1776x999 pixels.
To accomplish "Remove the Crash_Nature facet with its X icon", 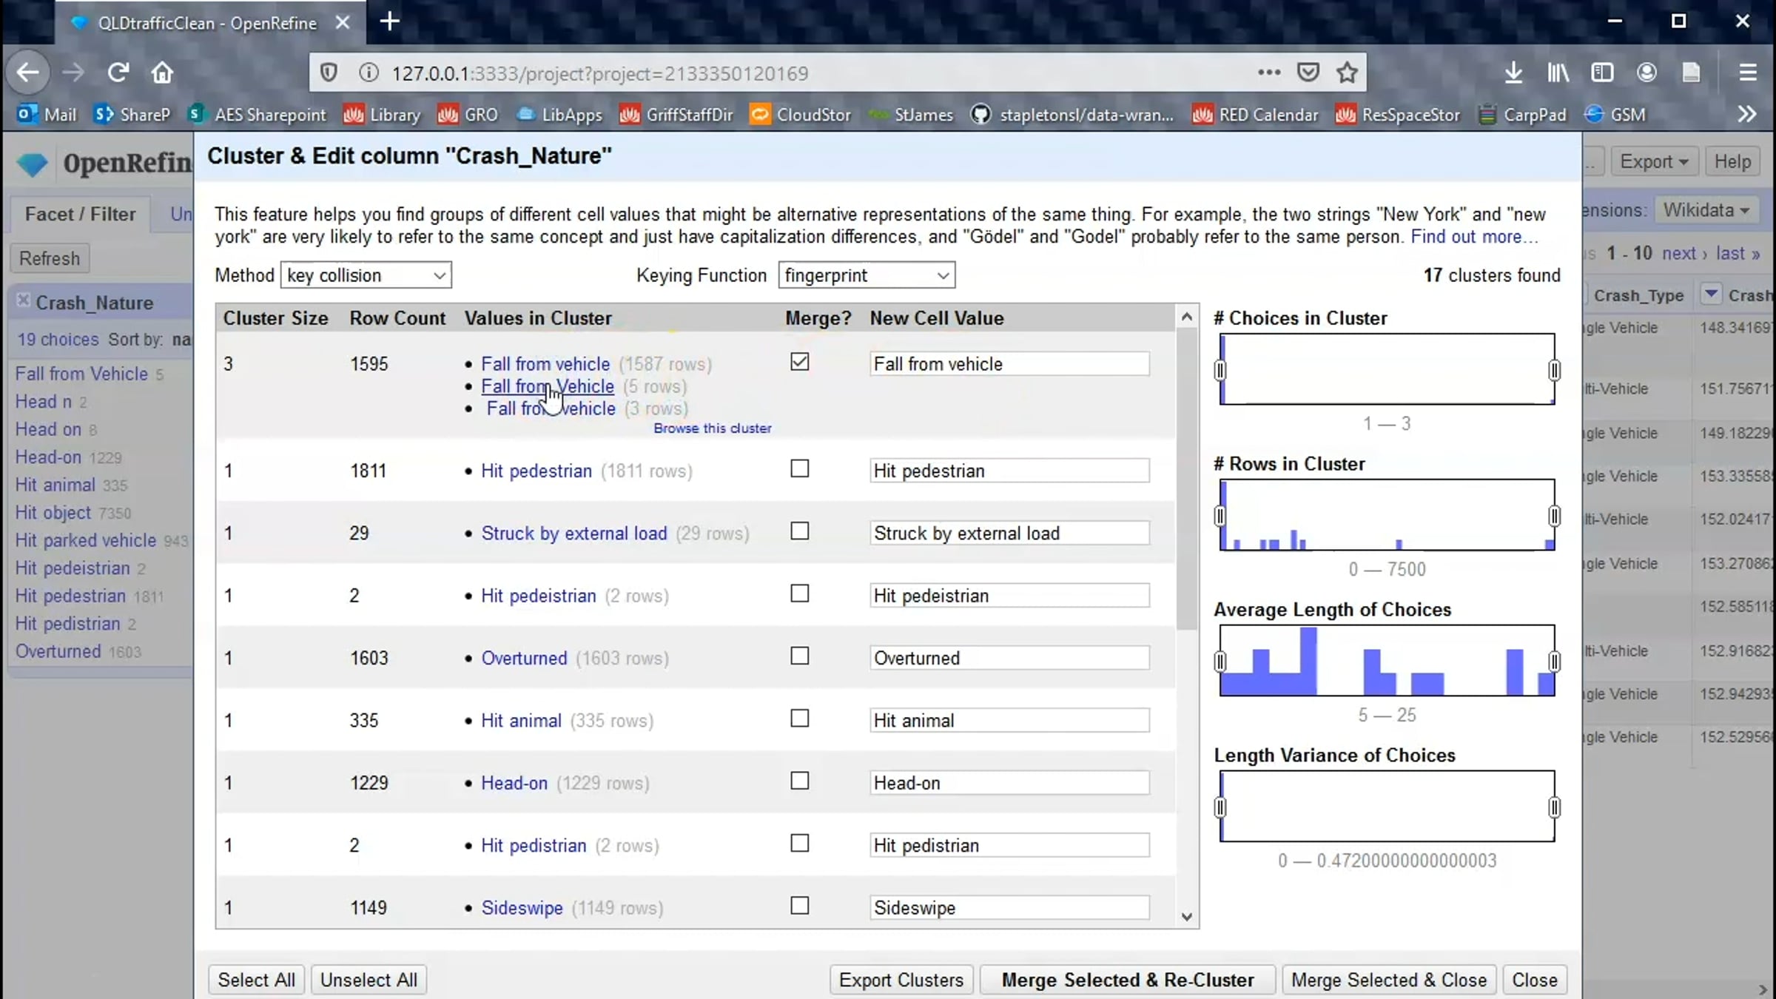I will tap(23, 300).
